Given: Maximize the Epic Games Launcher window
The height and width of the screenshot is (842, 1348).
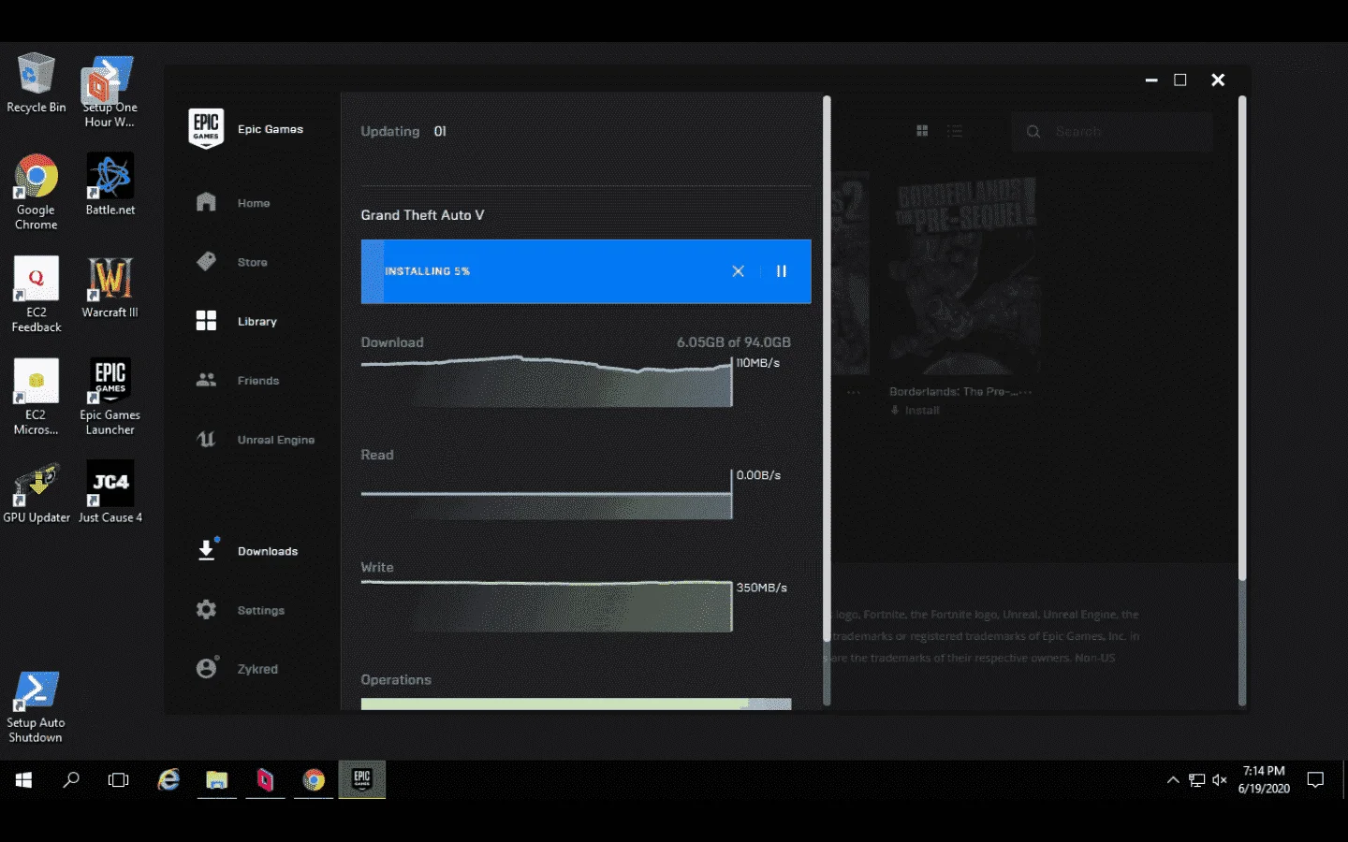Looking at the screenshot, I should (1180, 80).
